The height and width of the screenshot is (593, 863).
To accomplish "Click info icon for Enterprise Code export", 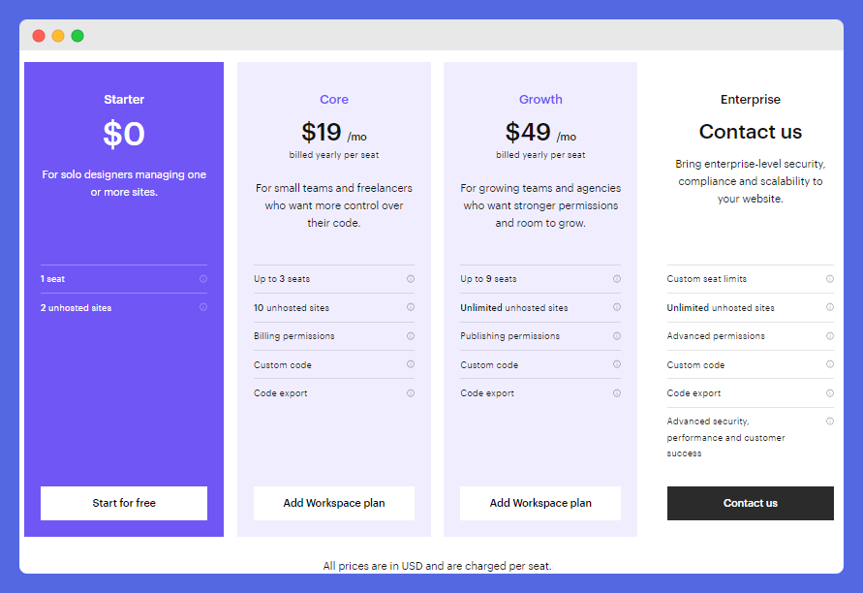I will point(830,393).
